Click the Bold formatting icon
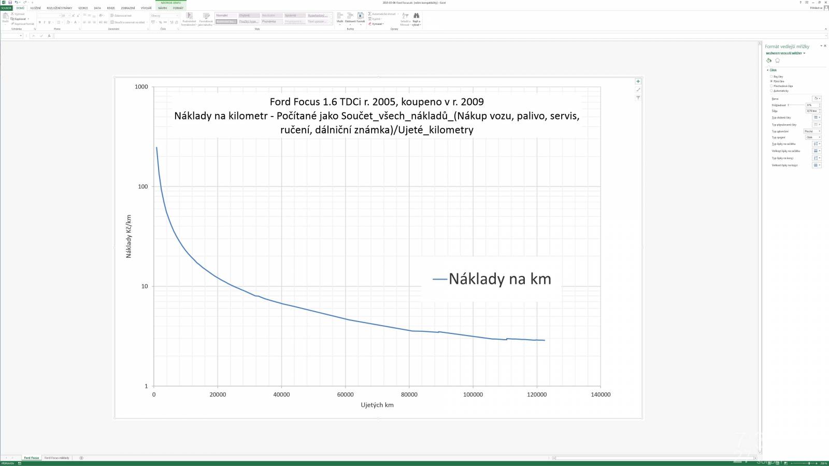The width and height of the screenshot is (829, 466). (x=39, y=22)
